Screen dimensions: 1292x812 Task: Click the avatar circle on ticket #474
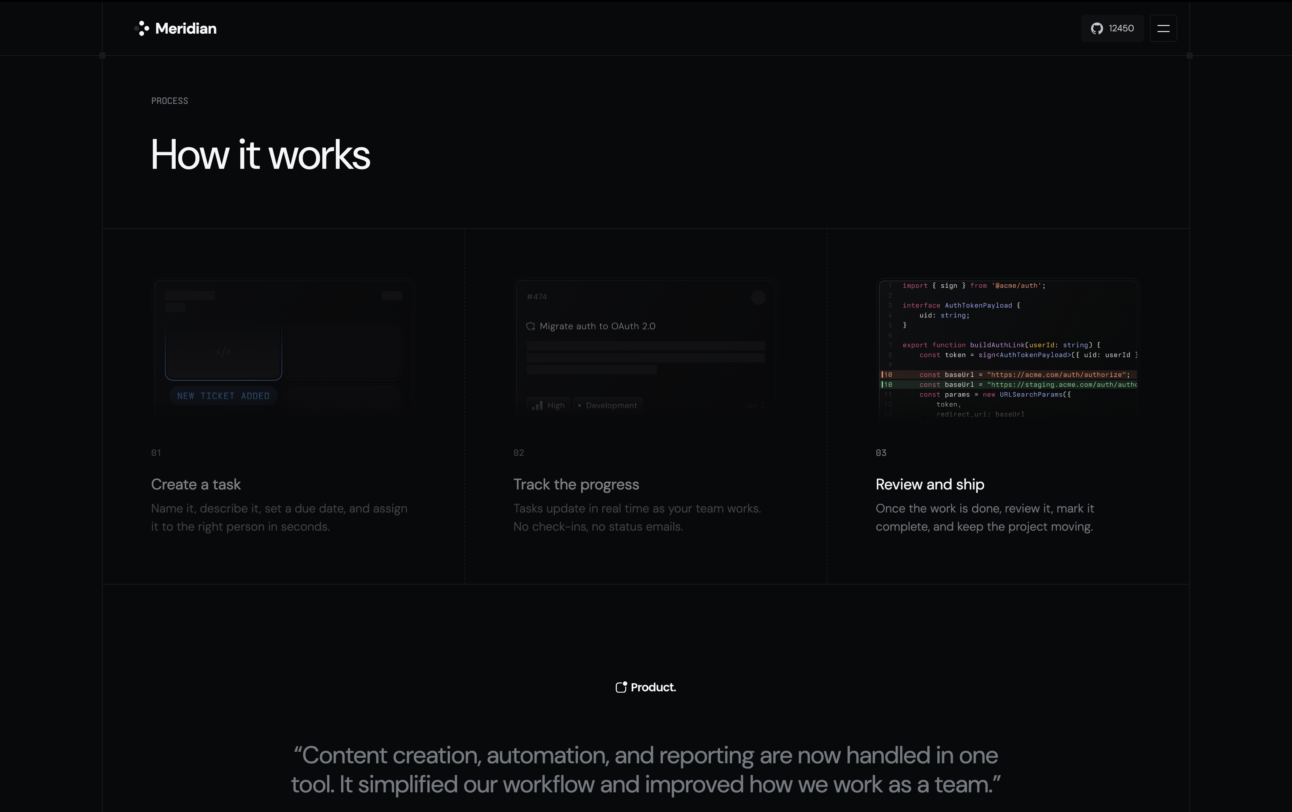click(x=757, y=298)
